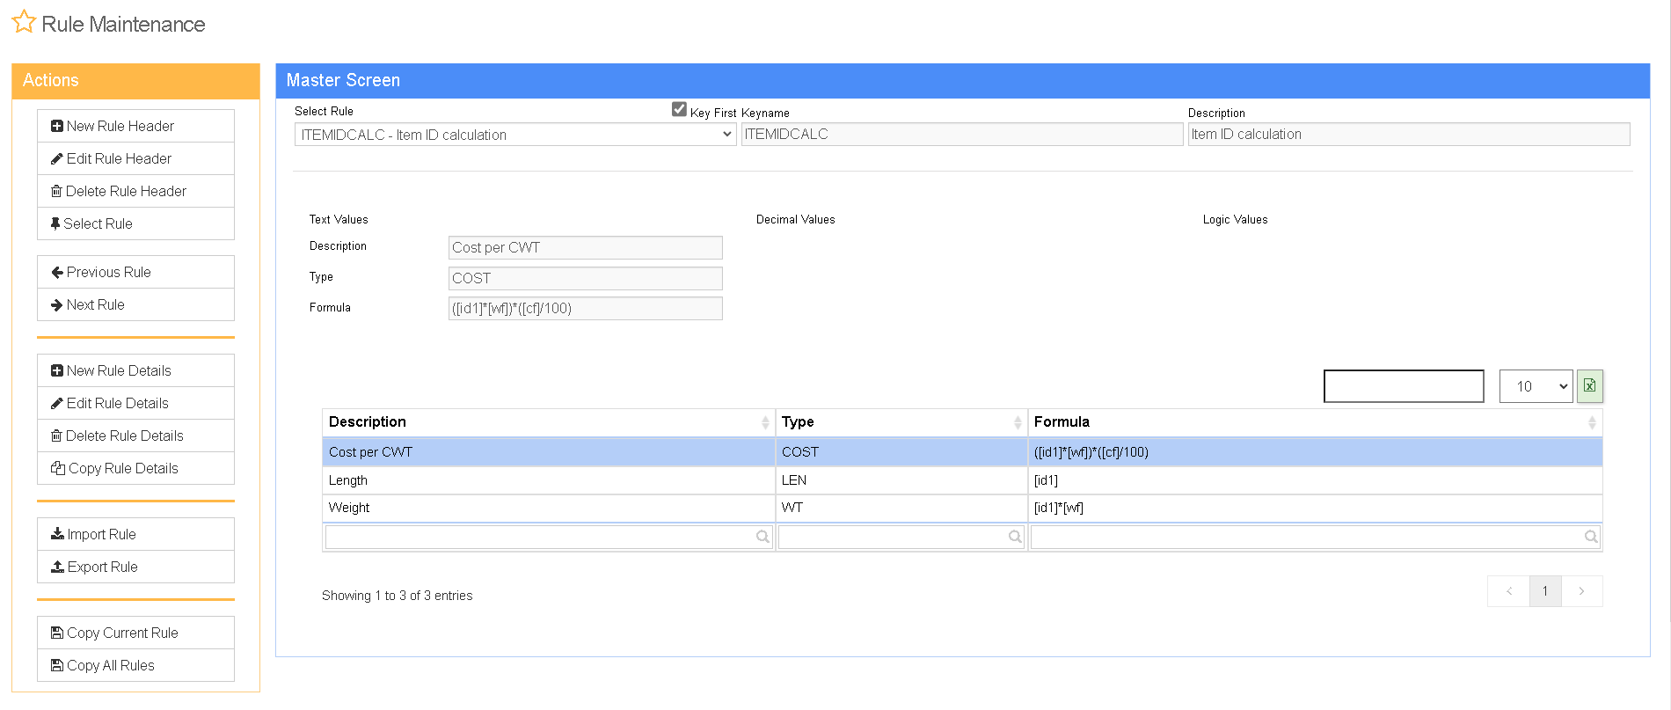
Task: Sort the table by the Type column
Action: point(901,422)
